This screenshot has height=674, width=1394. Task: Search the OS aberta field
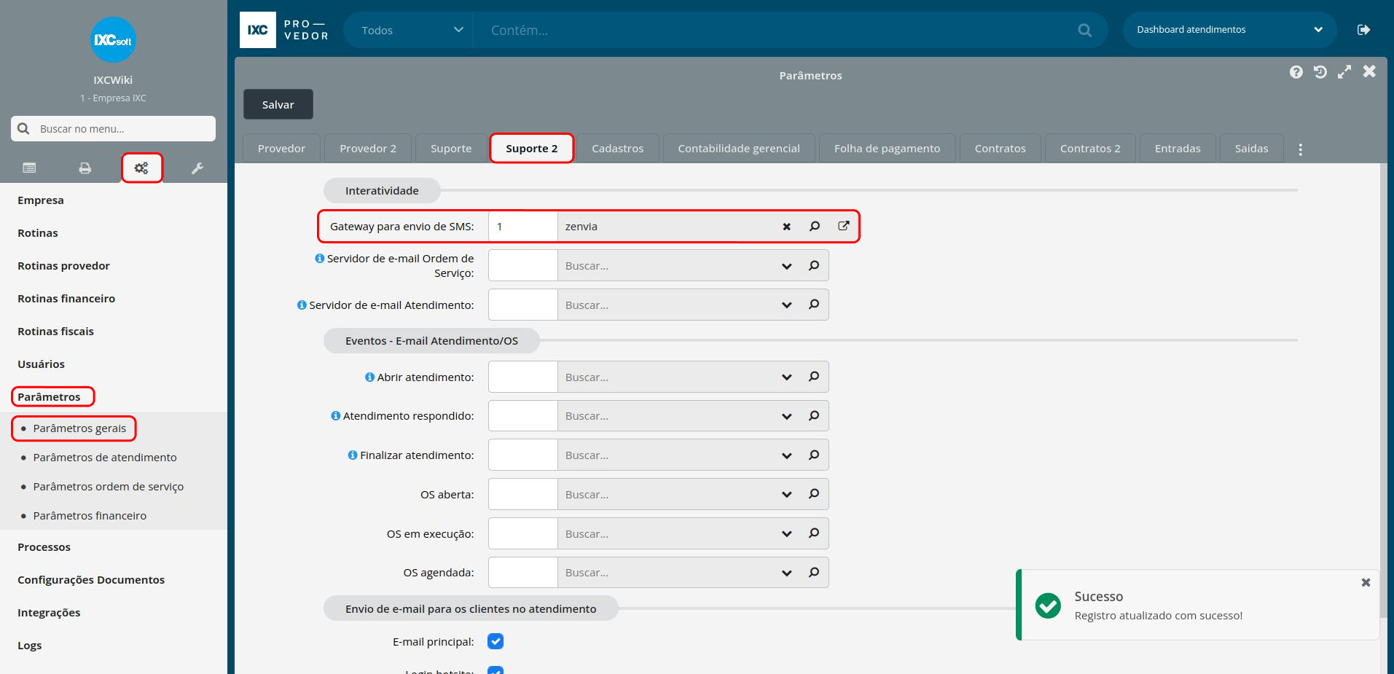[x=814, y=494]
